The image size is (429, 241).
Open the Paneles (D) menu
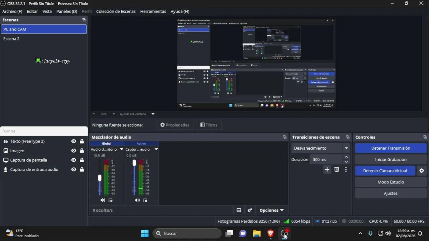click(67, 11)
